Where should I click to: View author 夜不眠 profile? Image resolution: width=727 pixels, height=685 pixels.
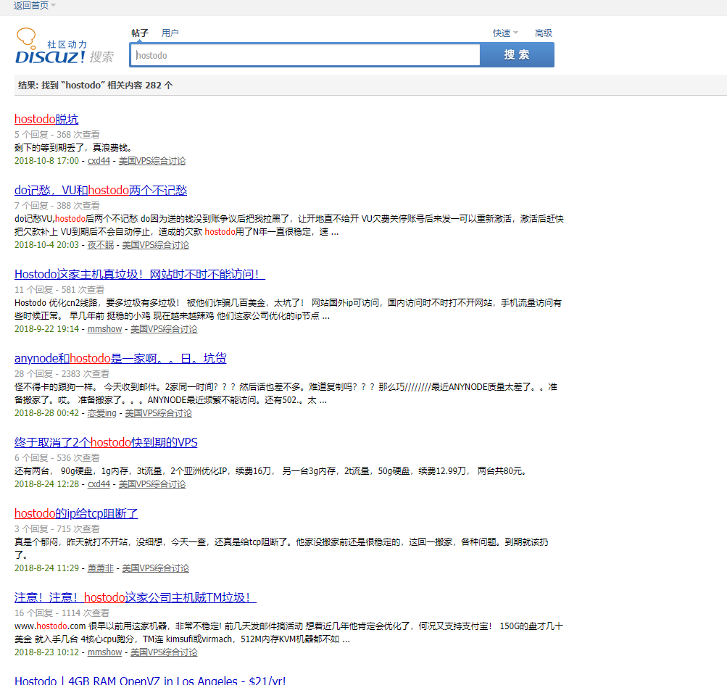[101, 245]
